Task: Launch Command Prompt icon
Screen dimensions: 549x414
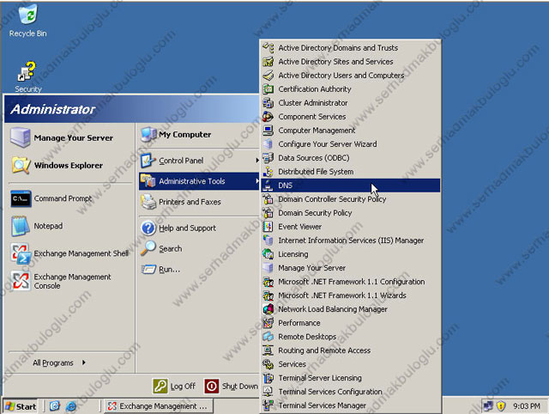Action: tap(21, 198)
